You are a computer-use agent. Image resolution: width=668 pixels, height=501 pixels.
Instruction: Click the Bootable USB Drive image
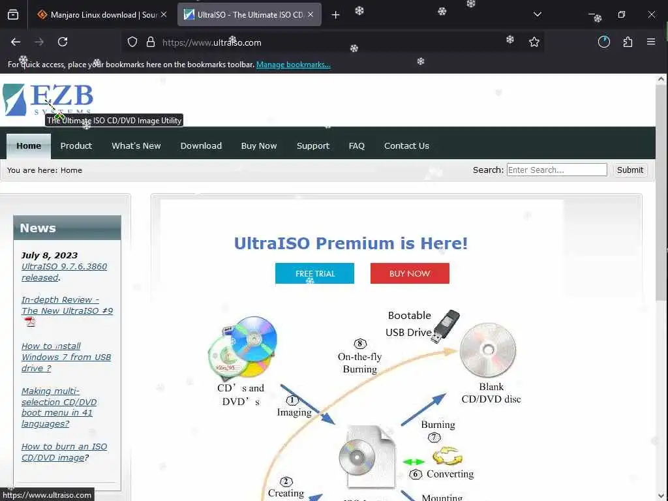[x=445, y=326]
